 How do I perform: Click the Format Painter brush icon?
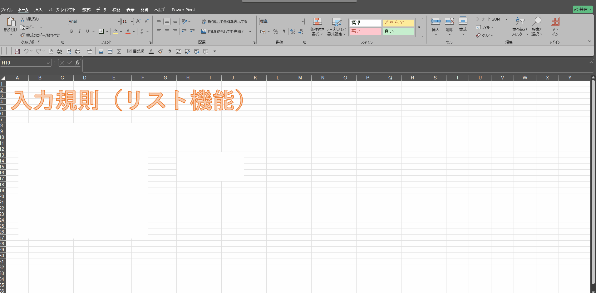[x=22, y=35]
